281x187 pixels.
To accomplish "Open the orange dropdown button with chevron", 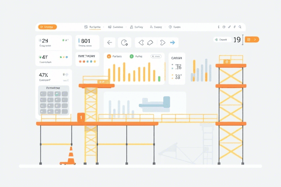I will (x=252, y=39).
